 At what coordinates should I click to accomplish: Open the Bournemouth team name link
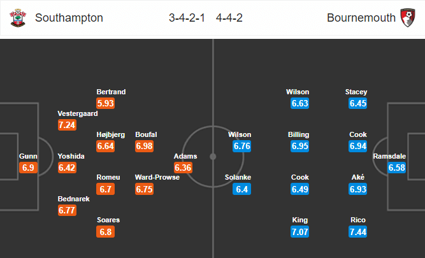(361, 18)
